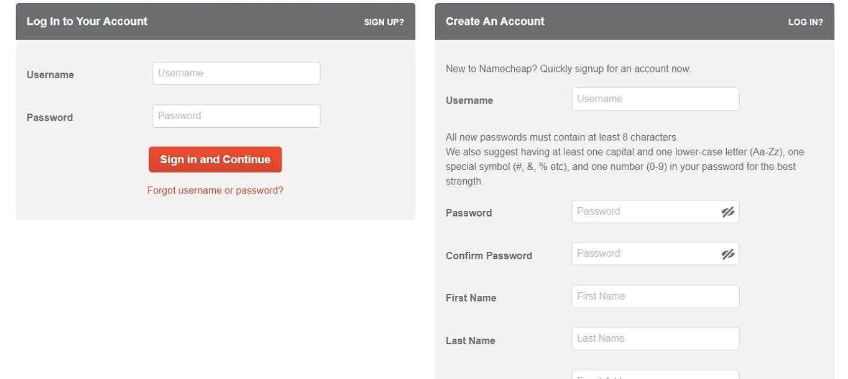Click the Create An Account heading
848x379 pixels.
pos(495,21)
